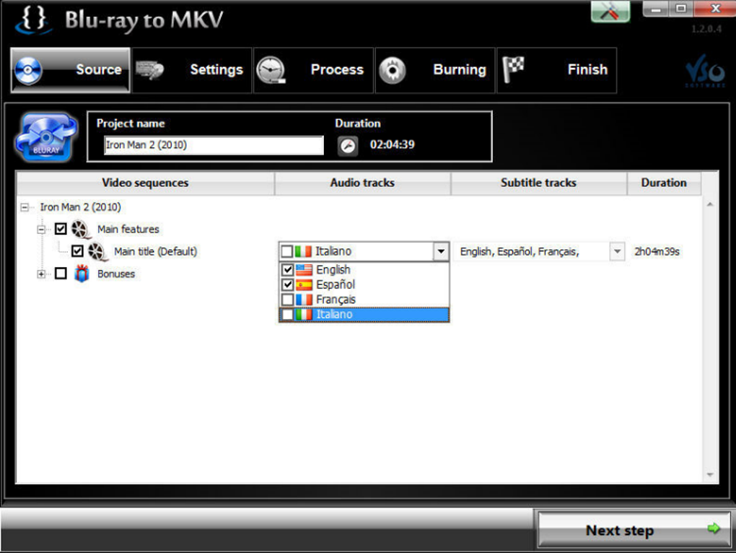Open the subtitle tracks dropdown arrow

pos(617,252)
